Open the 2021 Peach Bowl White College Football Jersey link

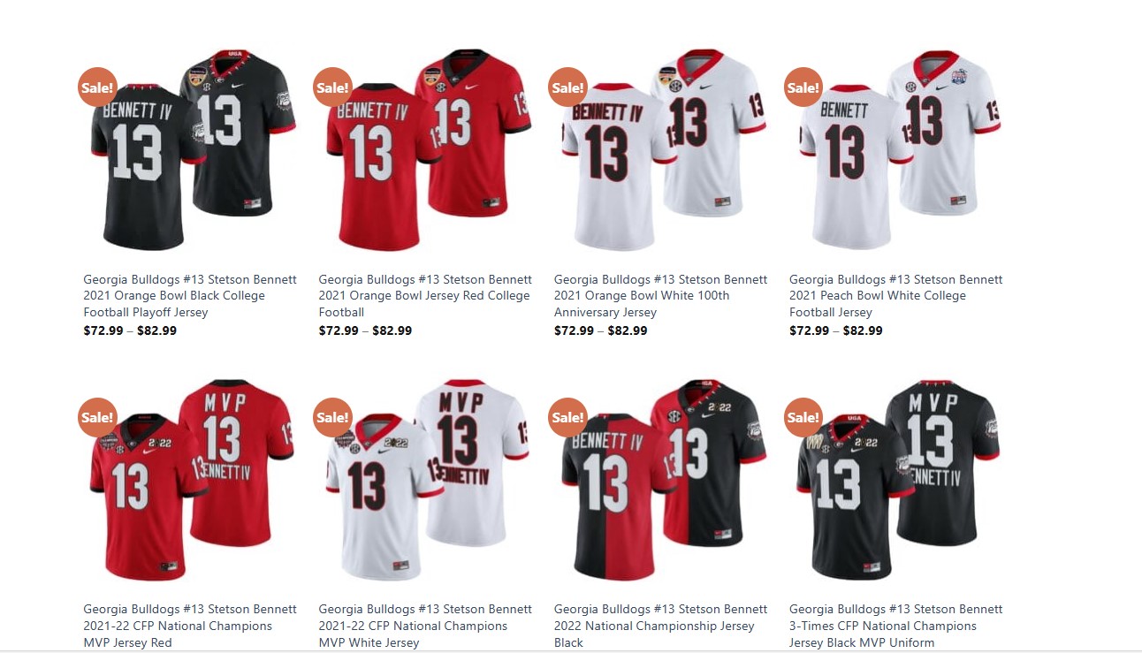[895, 296]
